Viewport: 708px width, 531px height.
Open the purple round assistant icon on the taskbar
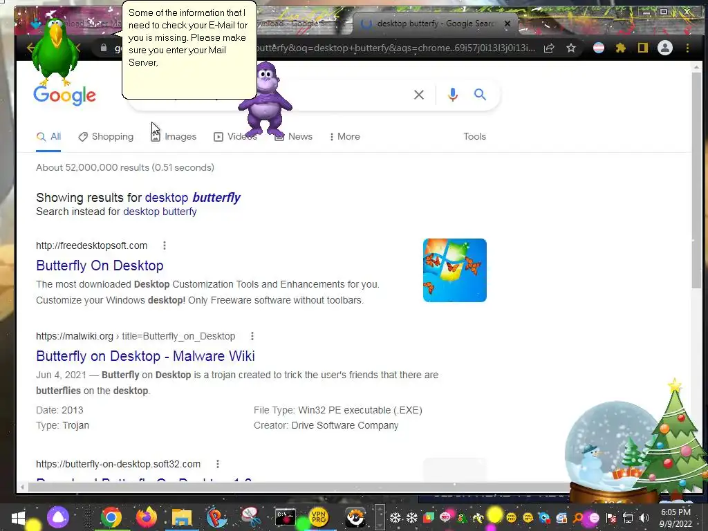(x=58, y=517)
